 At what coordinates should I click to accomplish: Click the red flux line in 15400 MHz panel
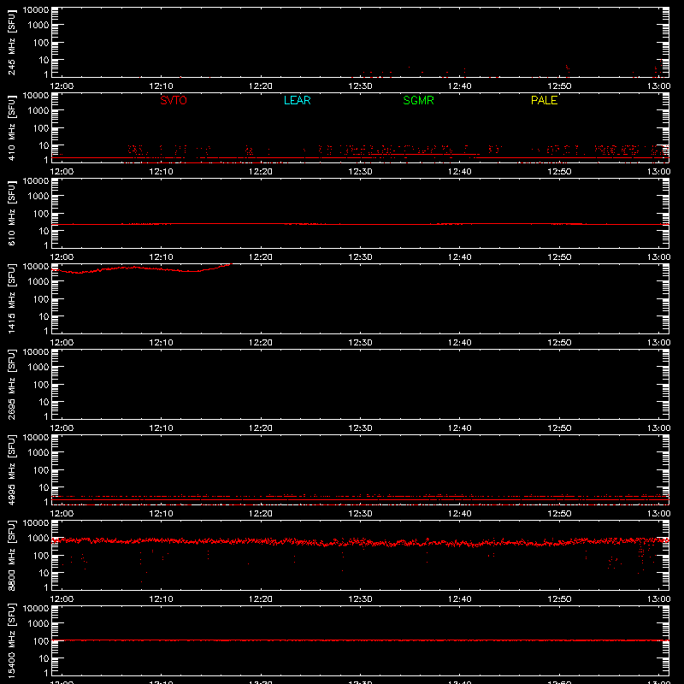tap(360, 640)
